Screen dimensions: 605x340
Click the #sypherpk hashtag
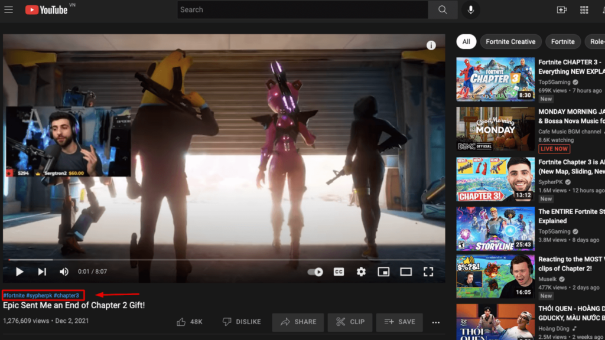click(39, 296)
